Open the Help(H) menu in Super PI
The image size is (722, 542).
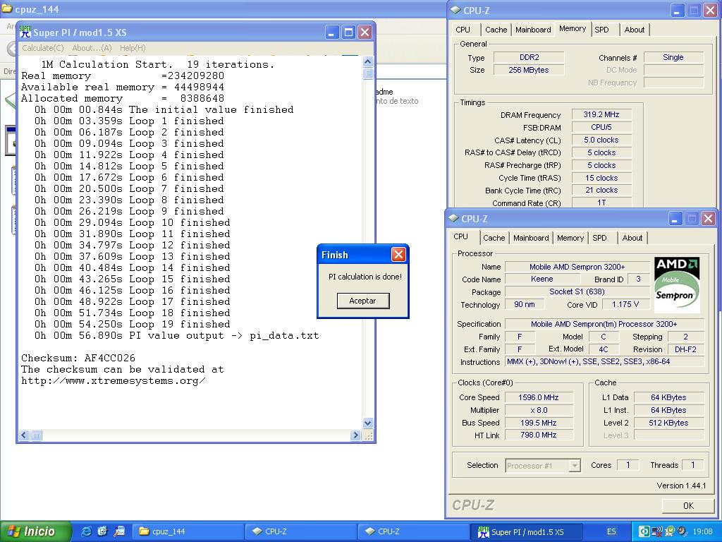tap(133, 48)
